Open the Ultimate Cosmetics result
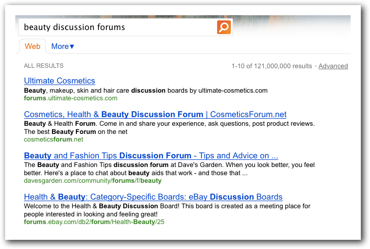The image size is (370, 249). tap(60, 80)
